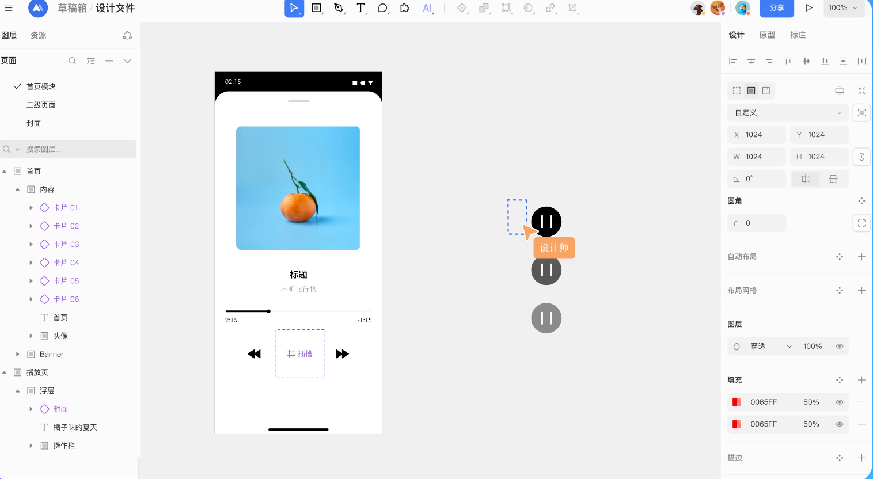Add auto layout with 自动布局 plus
873x479 pixels.
click(862, 257)
